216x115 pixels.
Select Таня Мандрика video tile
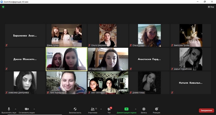pos(66,83)
